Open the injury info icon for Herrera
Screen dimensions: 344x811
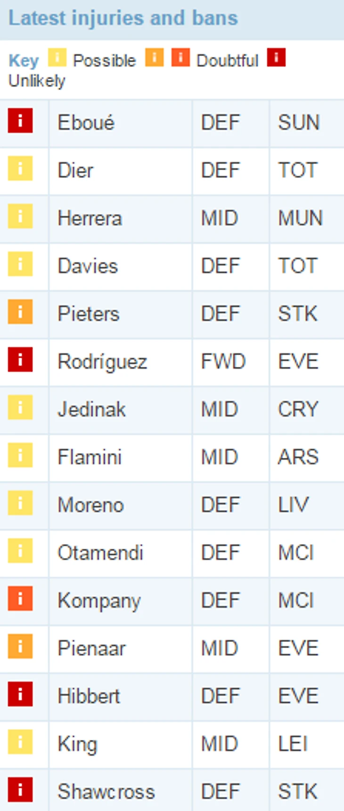tap(20, 217)
